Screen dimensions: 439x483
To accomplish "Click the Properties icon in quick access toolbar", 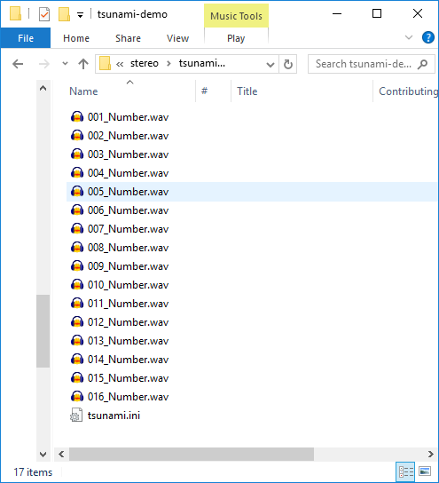I will pyautogui.click(x=44, y=14).
